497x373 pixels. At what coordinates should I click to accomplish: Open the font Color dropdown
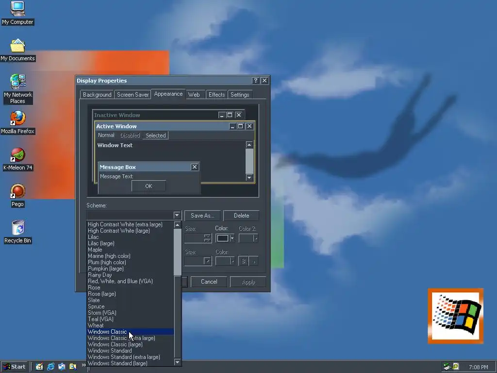coord(232,261)
